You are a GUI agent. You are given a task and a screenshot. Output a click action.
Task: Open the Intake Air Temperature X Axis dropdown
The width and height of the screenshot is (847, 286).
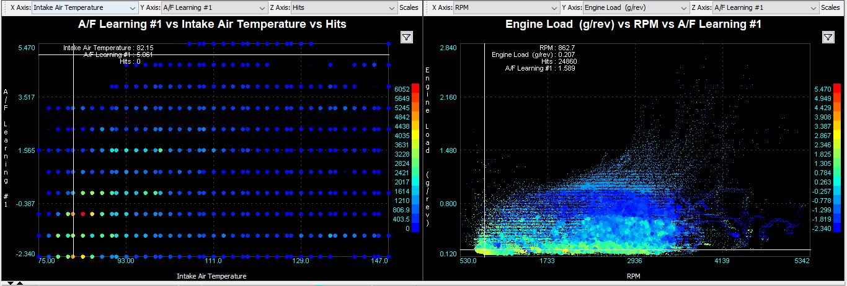click(84, 8)
